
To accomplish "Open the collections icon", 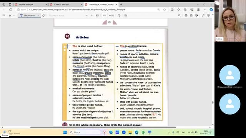I will (185, 10).
